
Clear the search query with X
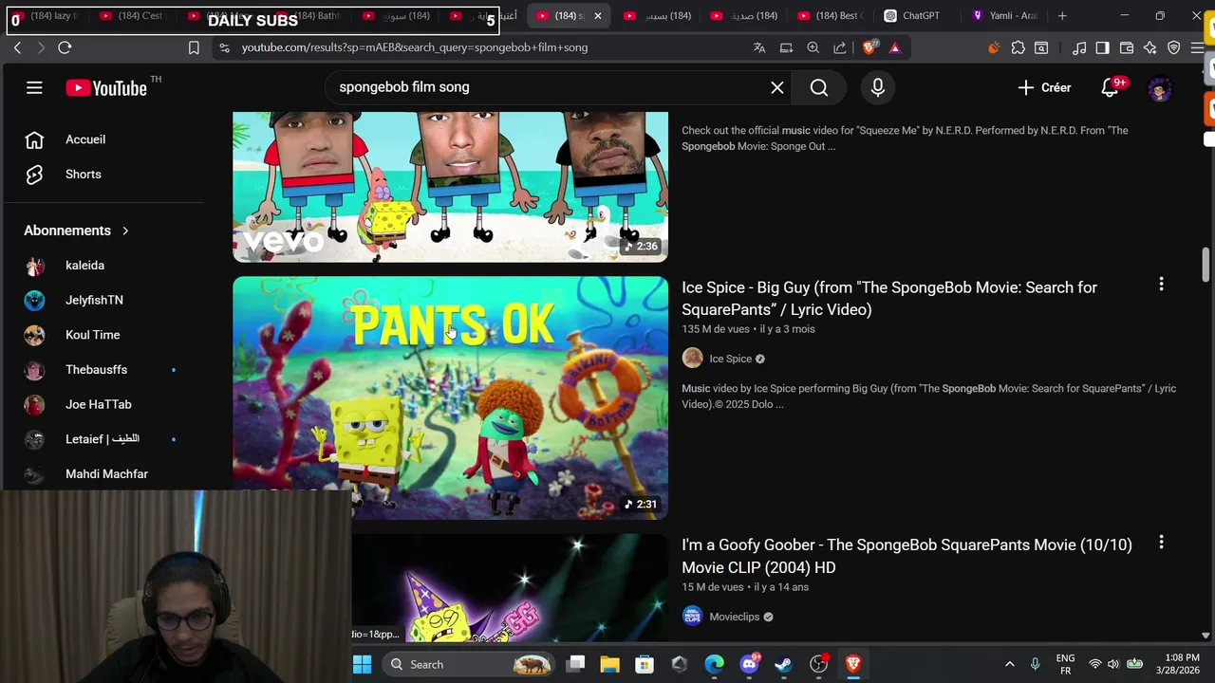tap(777, 87)
